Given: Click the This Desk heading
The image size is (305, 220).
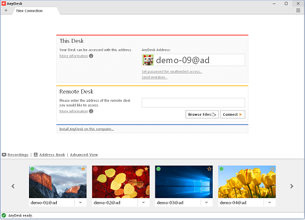Looking at the screenshot, I should click(x=71, y=41).
